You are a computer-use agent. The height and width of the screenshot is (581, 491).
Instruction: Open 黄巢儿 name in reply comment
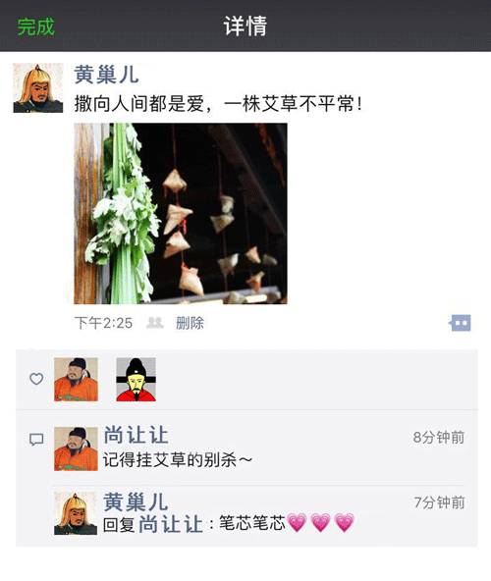coord(136,502)
